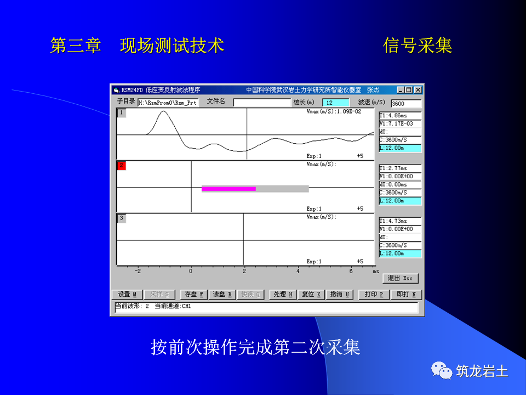Close the RSM24FD window
This screenshot has width=526, height=395.
tap(418, 90)
